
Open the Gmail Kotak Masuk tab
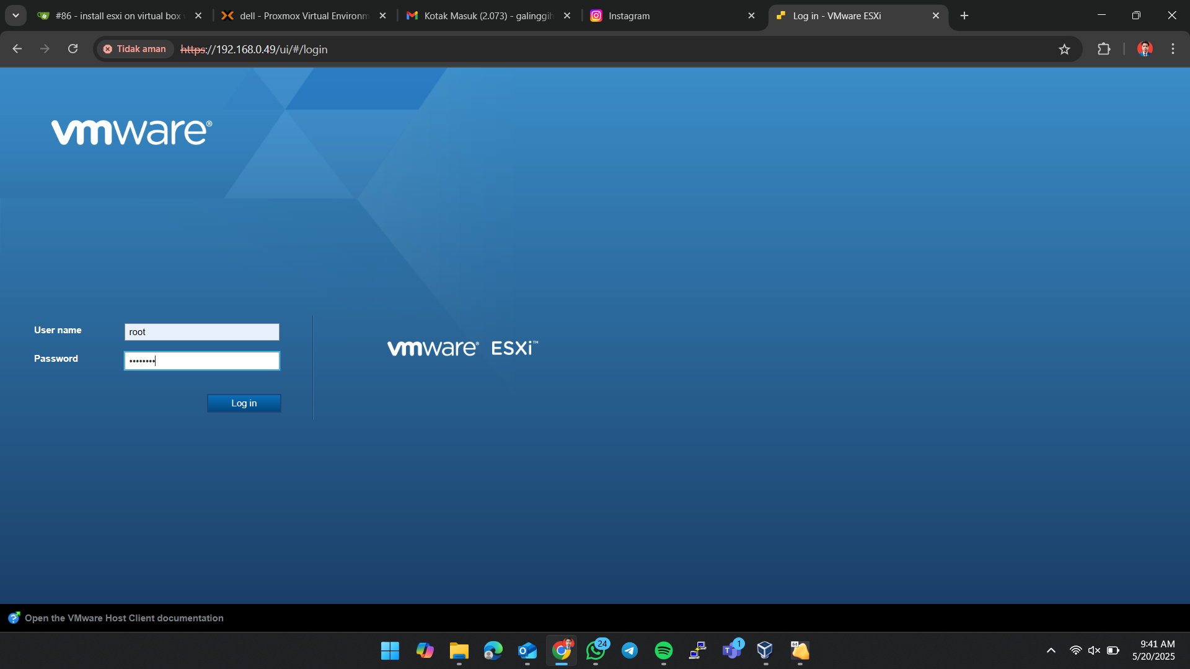pos(488,15)
